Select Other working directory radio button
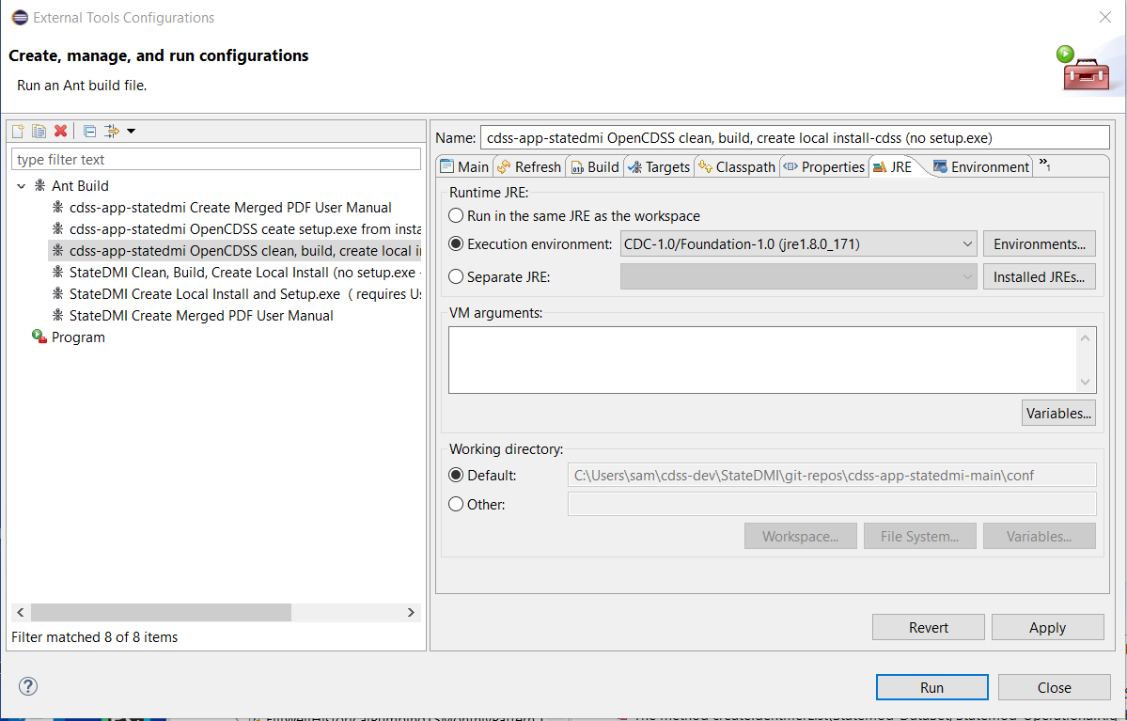 point(456,504)
